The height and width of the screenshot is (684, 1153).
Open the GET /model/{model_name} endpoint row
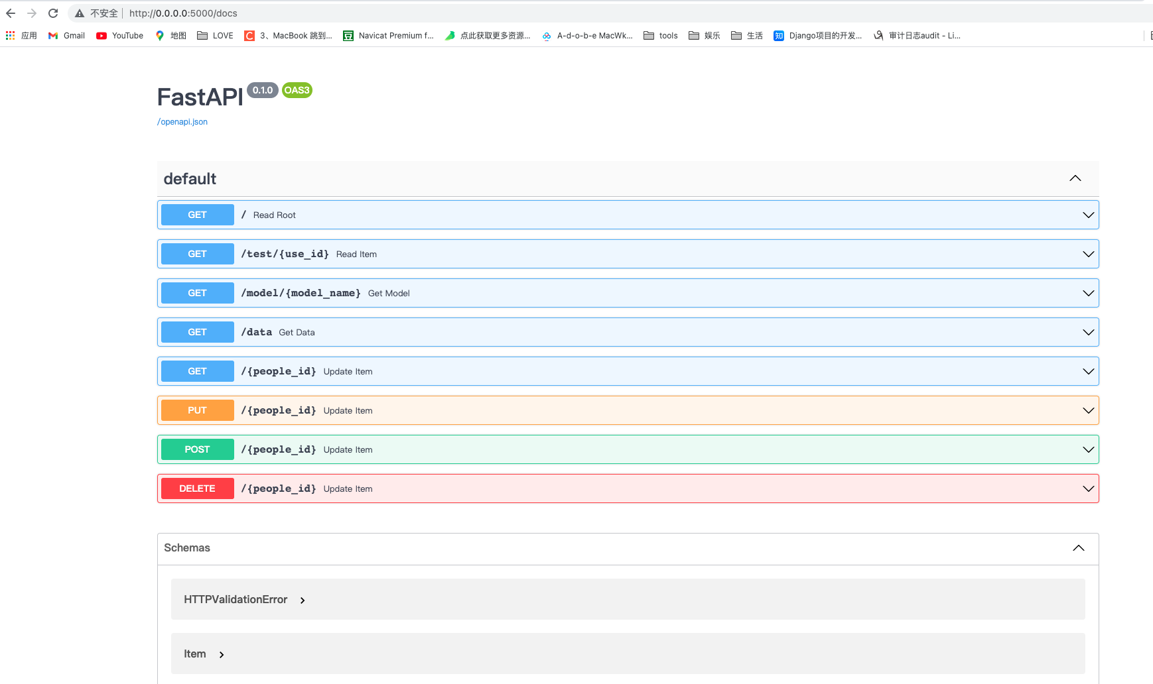point(597,293)
